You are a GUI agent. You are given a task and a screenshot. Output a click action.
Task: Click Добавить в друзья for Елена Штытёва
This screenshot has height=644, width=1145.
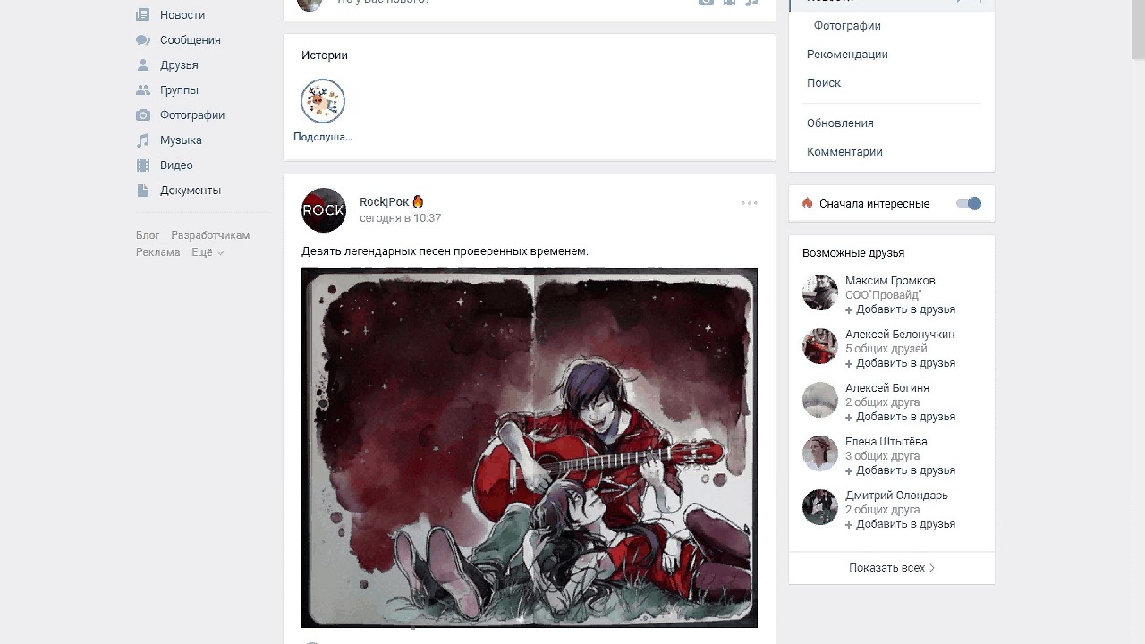point(901,470)
